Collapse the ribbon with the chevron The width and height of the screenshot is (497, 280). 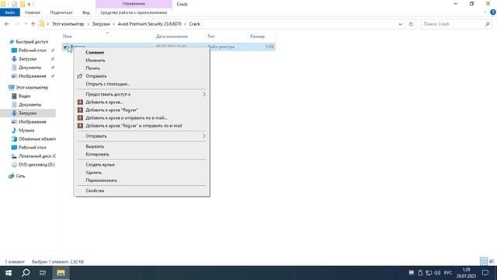[485, 12]
